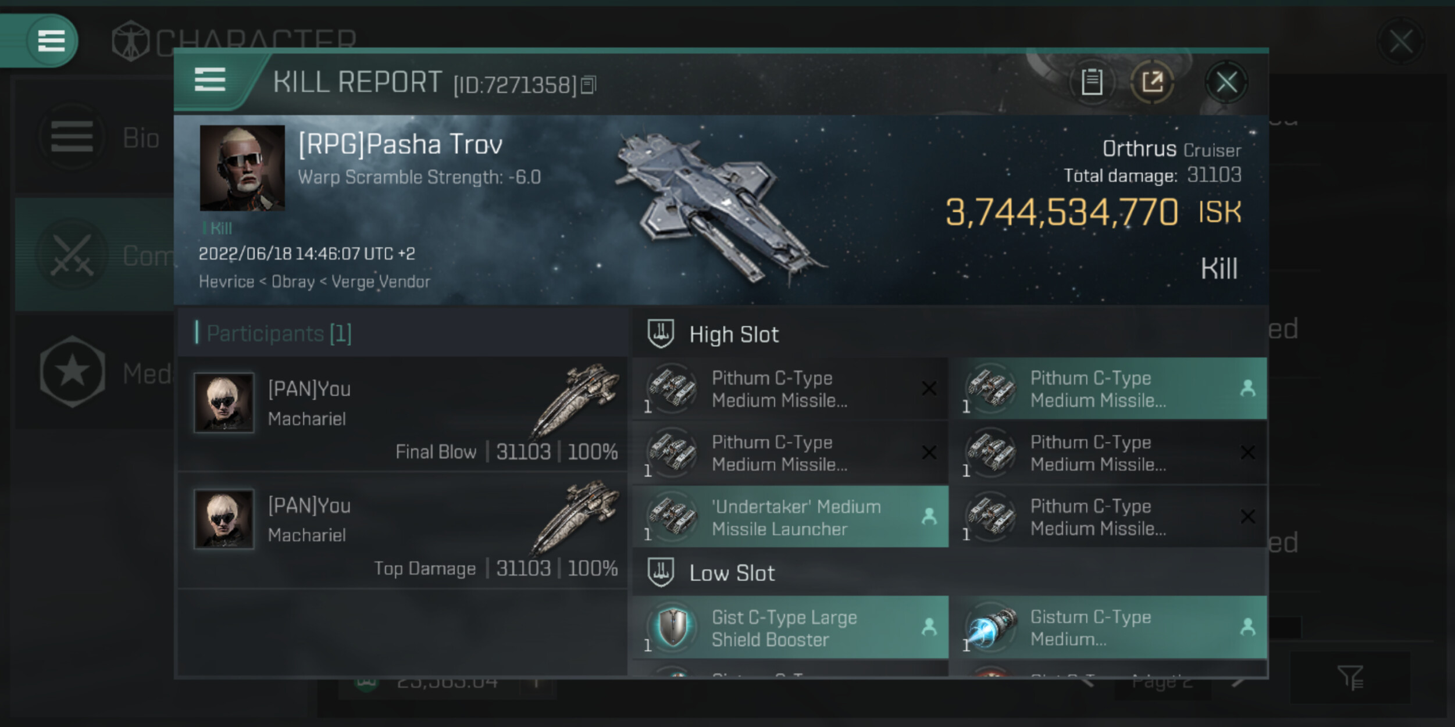This screenshot has height=727, width=1455.
Task: Click the Gistum C-Type Medium module
Action: [x=1108, y=628]
